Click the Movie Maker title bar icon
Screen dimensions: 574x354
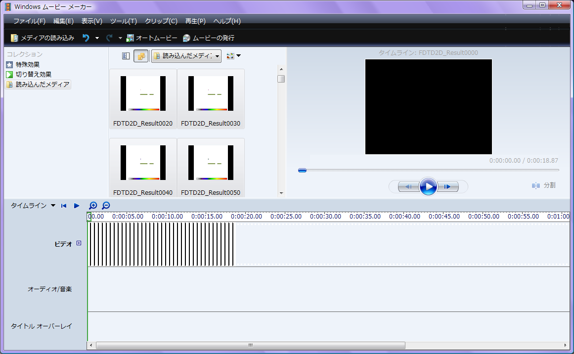(x=8, y=6)
